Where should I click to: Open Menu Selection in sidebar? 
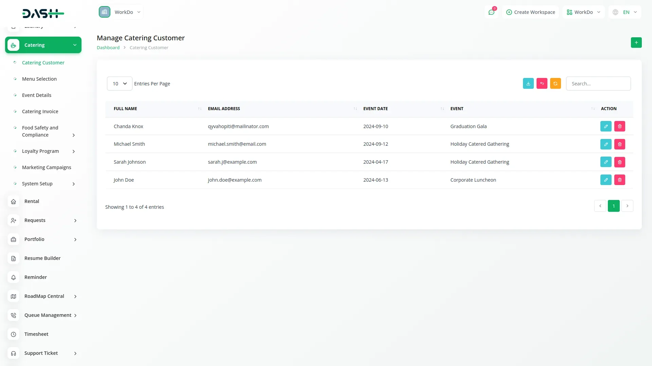coord(39,79)
